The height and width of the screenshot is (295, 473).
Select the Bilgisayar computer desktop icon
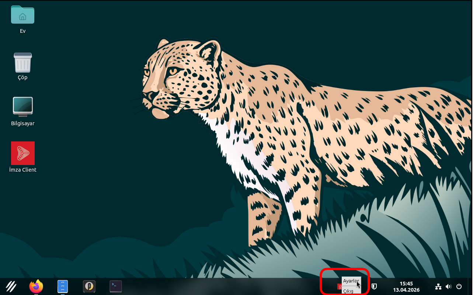pyautogui.click(x=22, y=106)
